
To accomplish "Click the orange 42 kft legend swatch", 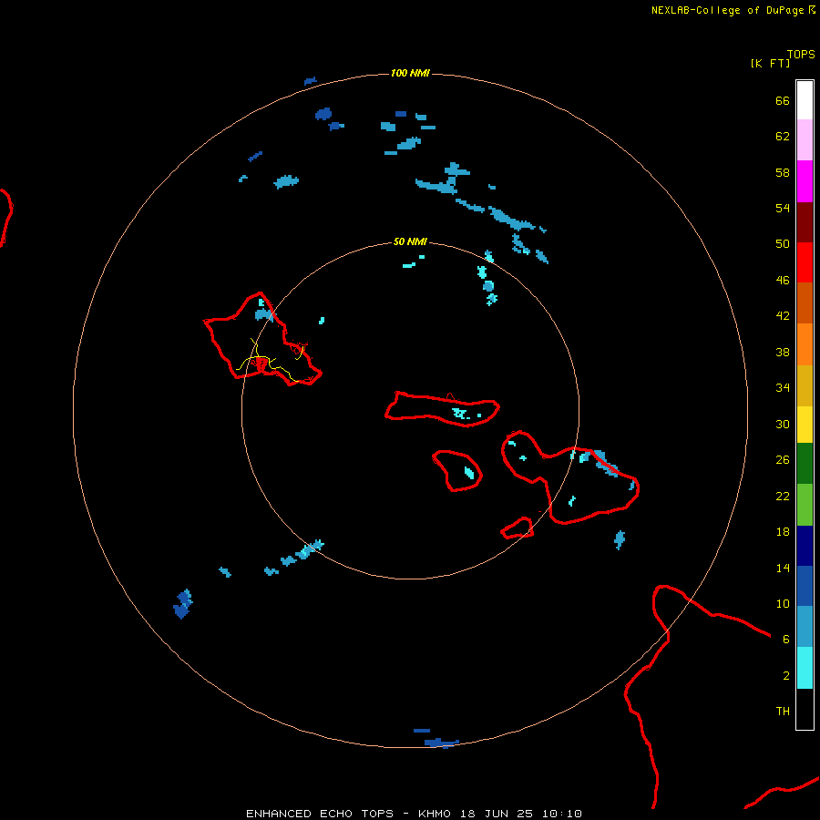I will click(805, 344).
